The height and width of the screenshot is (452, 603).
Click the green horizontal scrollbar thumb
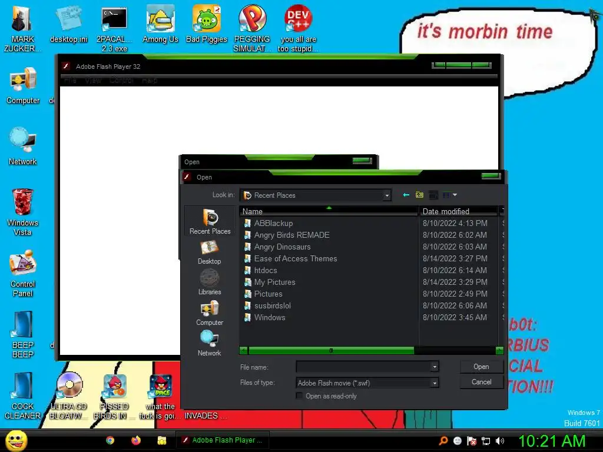pos(331,350)
